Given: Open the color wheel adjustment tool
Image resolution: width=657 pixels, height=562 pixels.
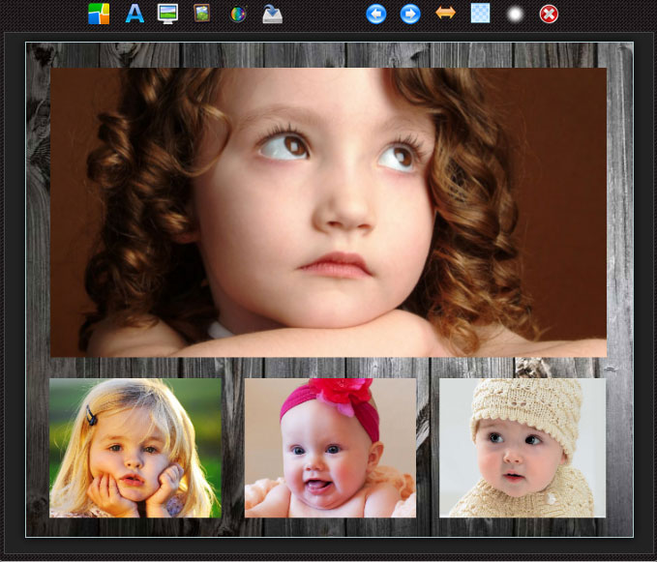Looking at the screenshot, I should 238,15.
